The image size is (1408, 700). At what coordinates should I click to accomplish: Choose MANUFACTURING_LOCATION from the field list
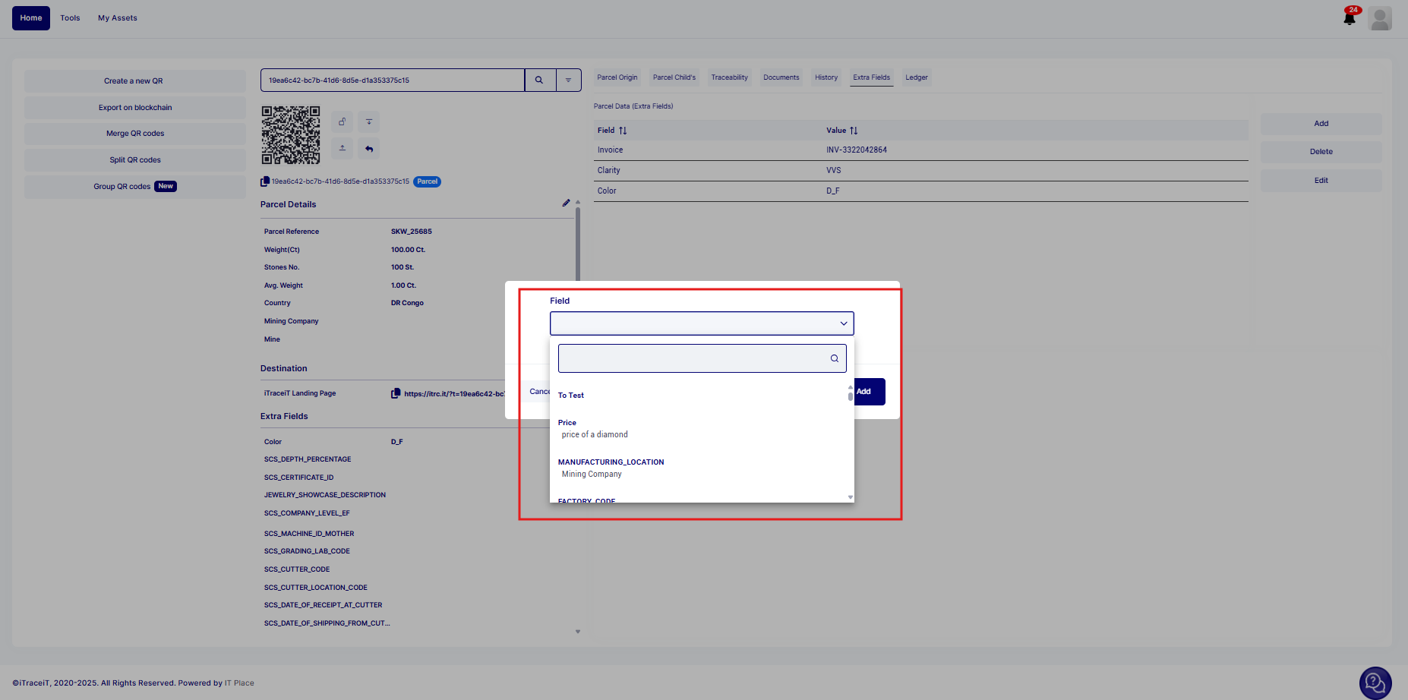[x=611, y=462]
